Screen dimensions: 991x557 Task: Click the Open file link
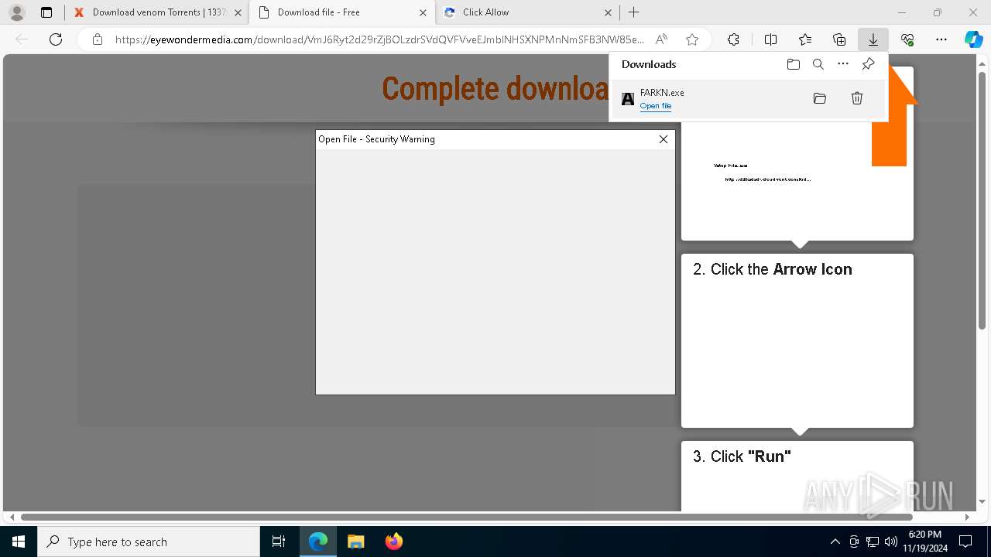656,106
